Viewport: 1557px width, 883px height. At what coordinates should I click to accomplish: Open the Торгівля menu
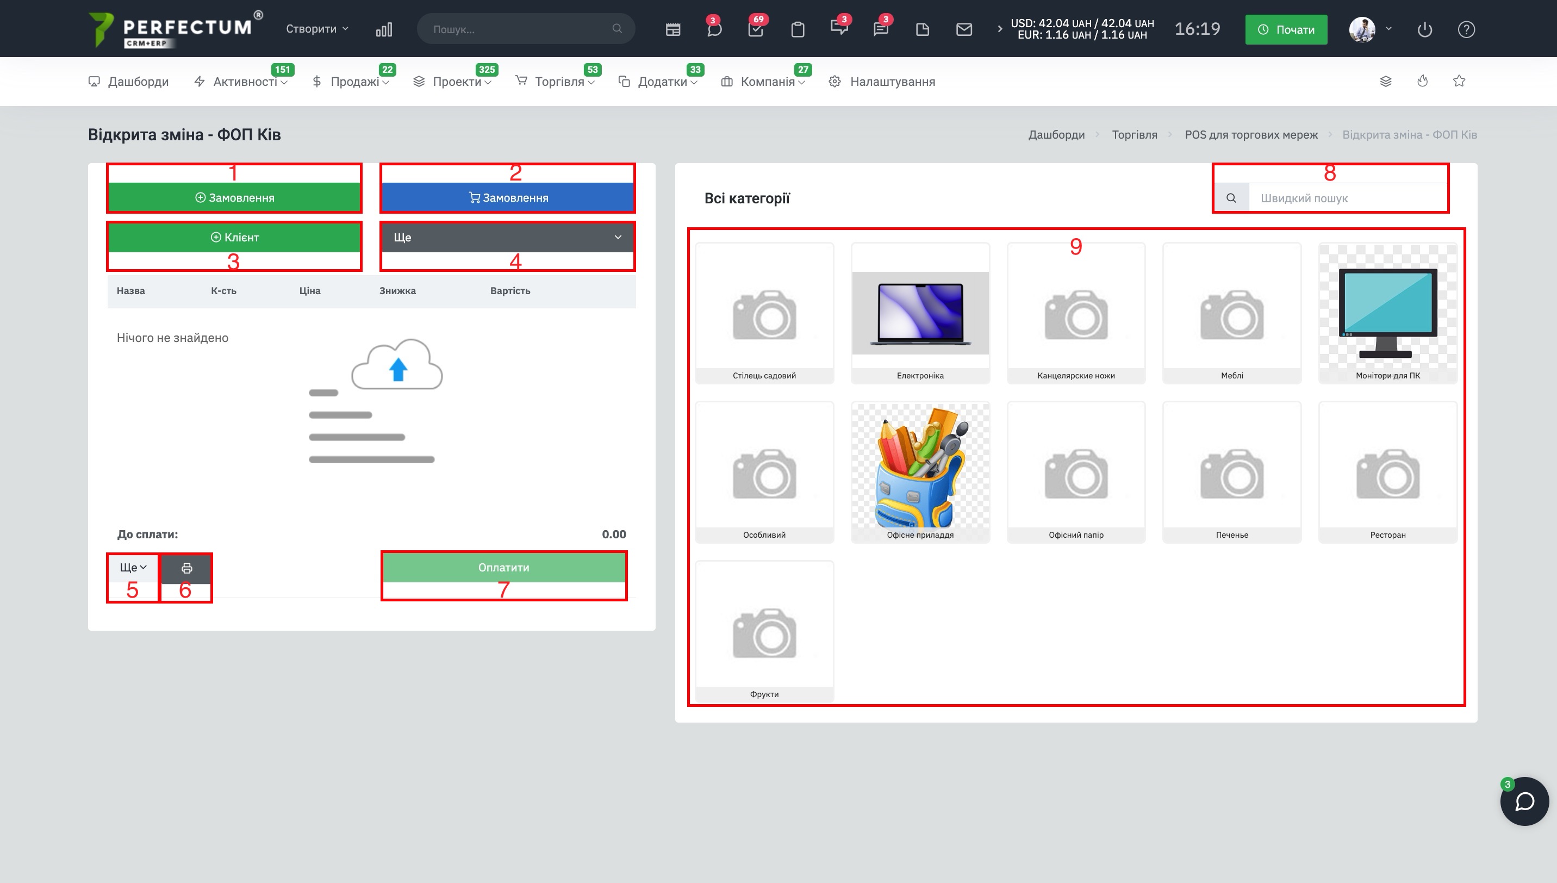(558, 81)
